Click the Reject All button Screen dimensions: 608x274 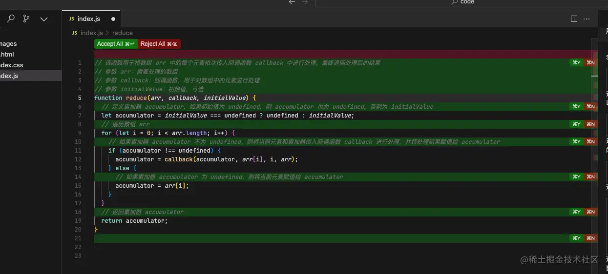(x=159, y=44)
